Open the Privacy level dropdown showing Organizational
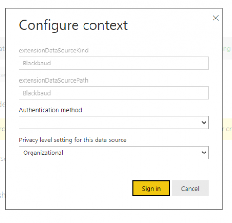232x223 pixels. (114, 153)
